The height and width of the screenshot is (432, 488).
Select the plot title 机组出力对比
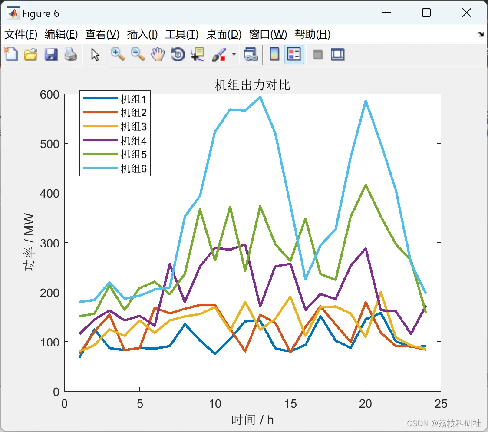point(252,85)
